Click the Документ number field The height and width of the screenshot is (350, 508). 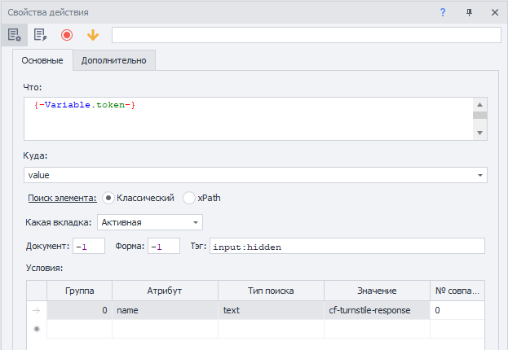(89, 246)
